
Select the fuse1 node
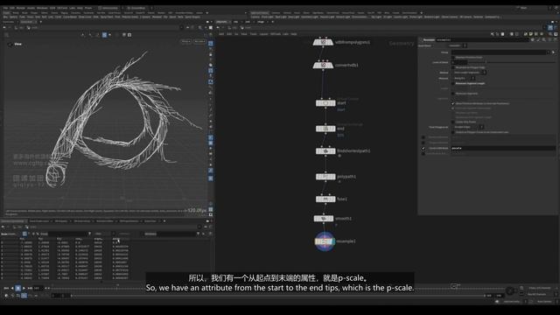pos(325,199)
